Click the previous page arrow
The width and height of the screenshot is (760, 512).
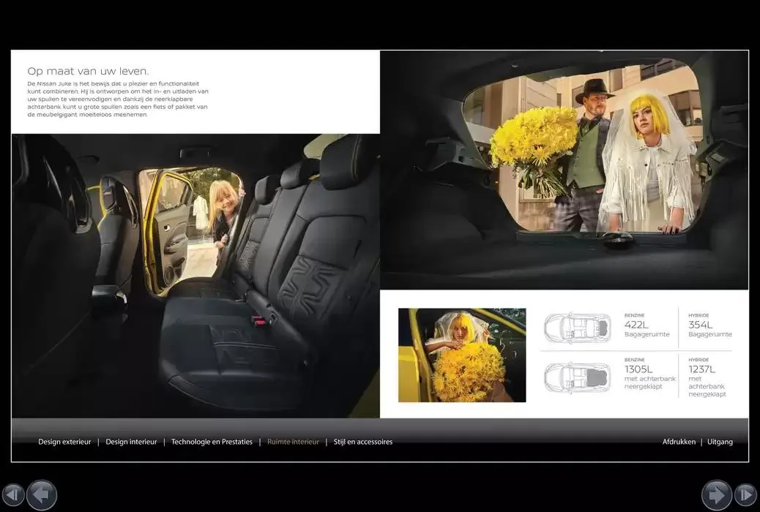42,494
